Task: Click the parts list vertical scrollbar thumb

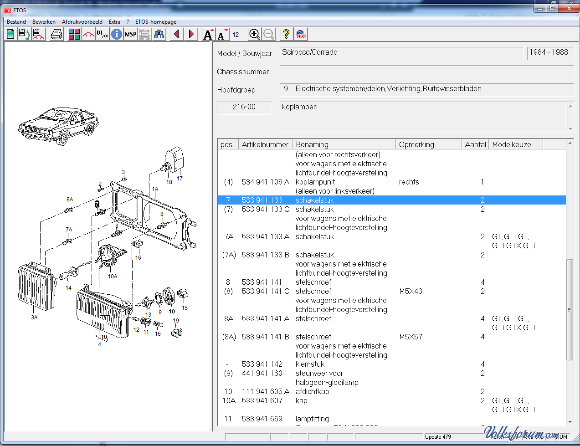Action: [570, 310]
